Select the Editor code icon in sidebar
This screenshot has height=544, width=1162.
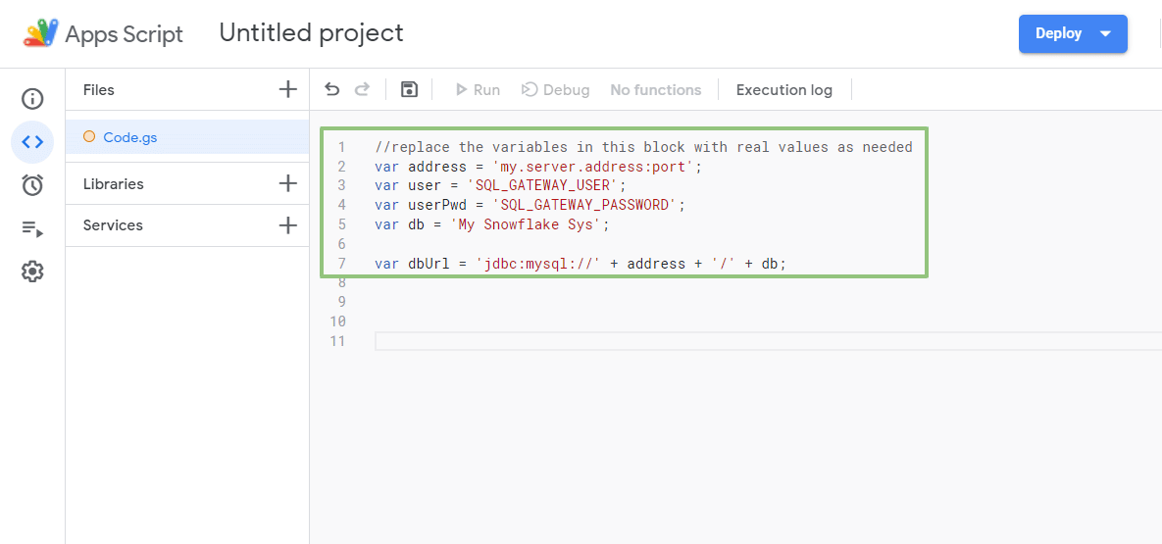click(x=32, y=141)
